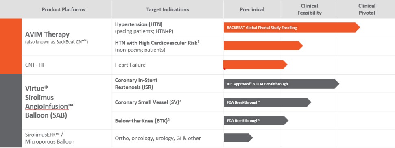This screenshot has width=395, height=148.
Task: Click the AVIM Therapy platform label
Action: point(47,34)
